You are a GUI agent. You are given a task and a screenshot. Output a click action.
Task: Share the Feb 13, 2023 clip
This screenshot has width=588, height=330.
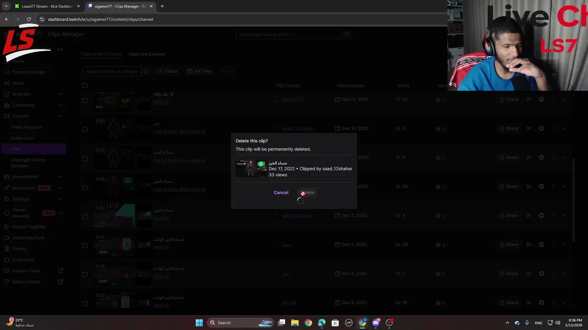click(509, 99)
